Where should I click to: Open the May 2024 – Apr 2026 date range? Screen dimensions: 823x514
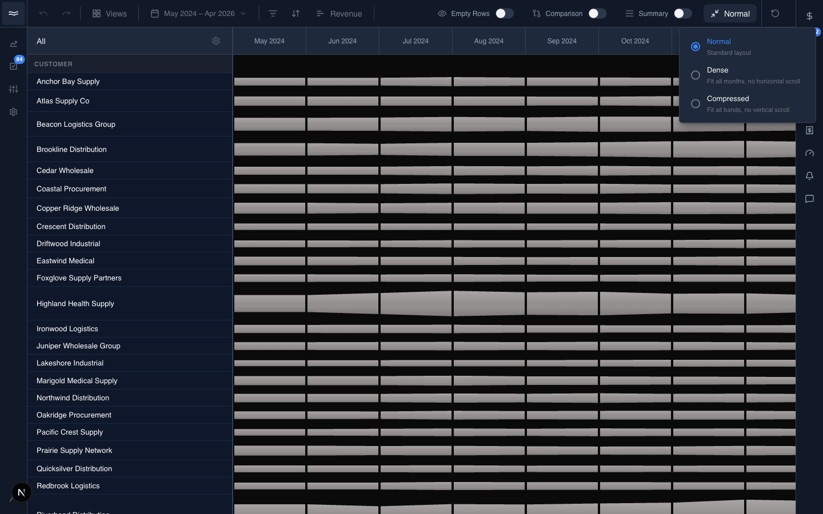coord(198,13)
